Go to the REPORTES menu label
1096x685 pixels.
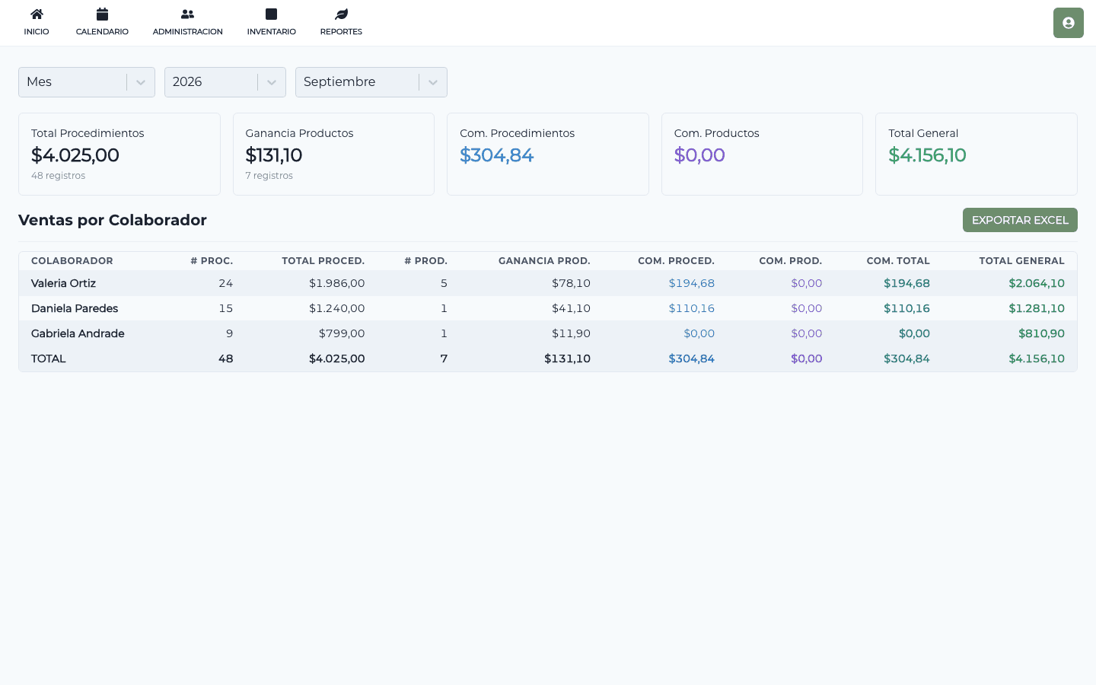[341, 32]
